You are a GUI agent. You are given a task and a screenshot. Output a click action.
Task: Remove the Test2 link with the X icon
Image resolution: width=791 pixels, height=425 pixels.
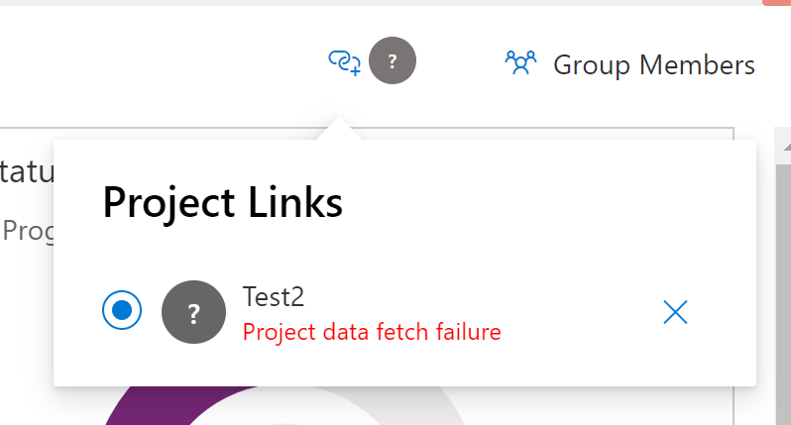(x=675, y=312)
